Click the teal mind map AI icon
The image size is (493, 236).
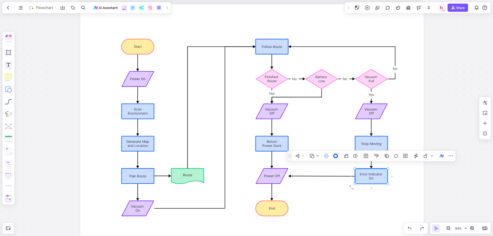(141, 8)
